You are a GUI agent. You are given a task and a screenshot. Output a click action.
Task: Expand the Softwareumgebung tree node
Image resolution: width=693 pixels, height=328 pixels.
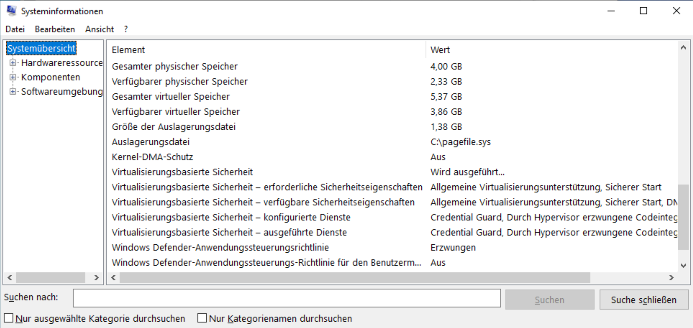[x=13, y=91]
